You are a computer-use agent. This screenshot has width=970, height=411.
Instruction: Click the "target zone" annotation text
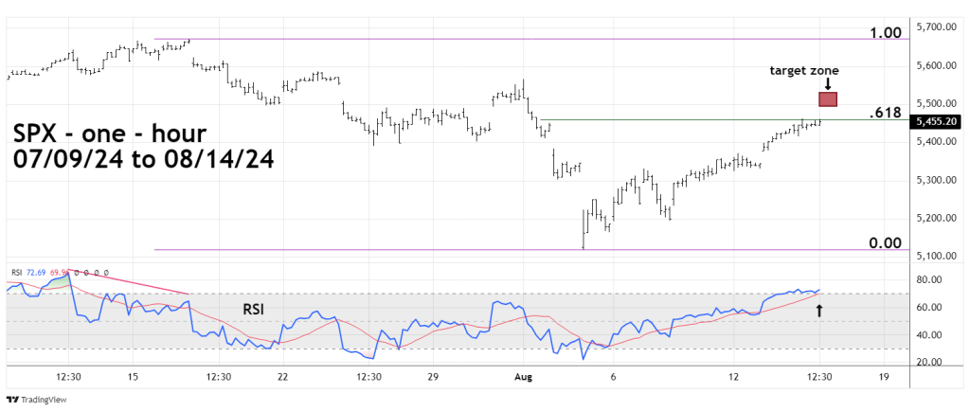(803, 70)
